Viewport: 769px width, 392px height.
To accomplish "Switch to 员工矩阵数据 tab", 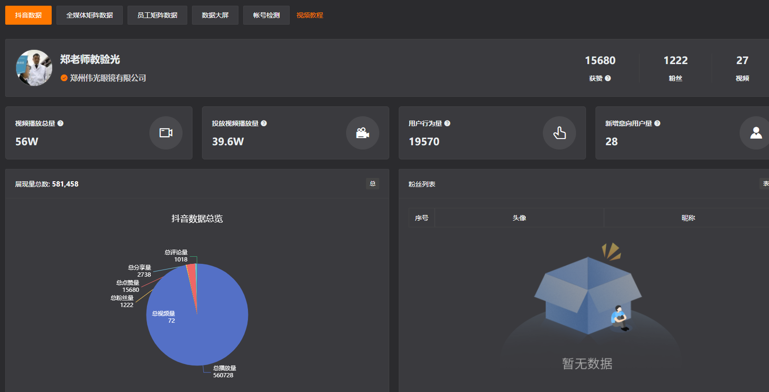I will click(x=157, y=15).
